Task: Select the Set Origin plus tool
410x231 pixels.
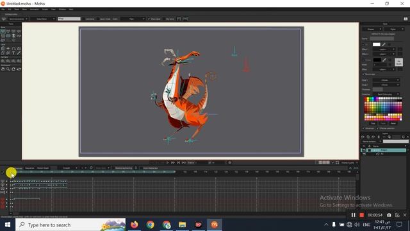Action: click(x=8, y=49)
